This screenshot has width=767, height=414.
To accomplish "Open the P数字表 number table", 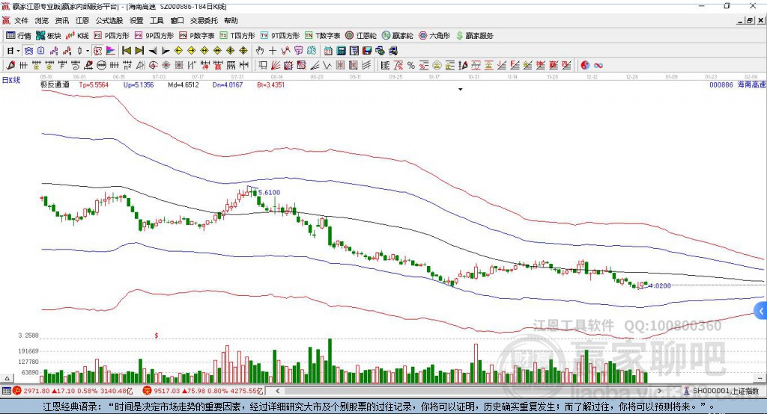I will point(197,36).
